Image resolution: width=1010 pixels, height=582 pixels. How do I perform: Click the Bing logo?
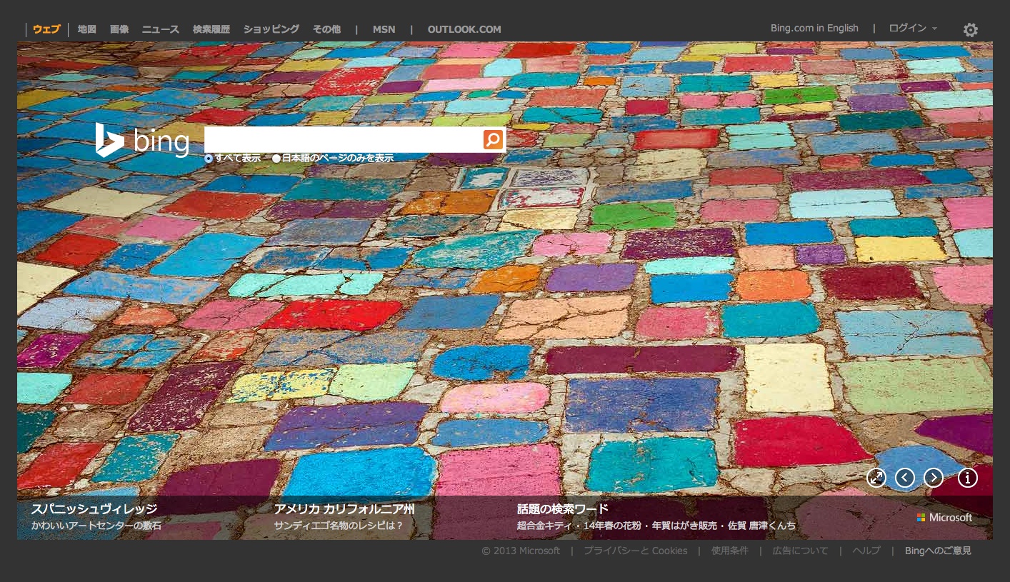click(x=143, y=140)
